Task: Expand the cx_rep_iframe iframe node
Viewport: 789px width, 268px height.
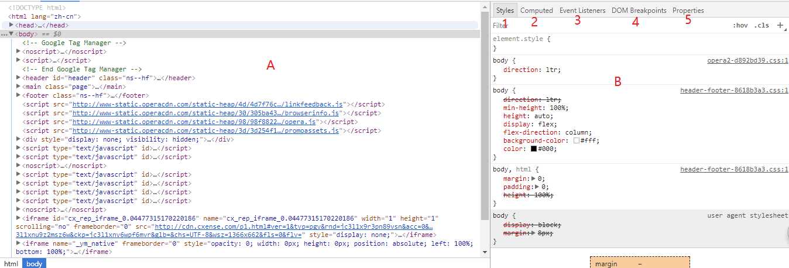Action: (19, 218)
